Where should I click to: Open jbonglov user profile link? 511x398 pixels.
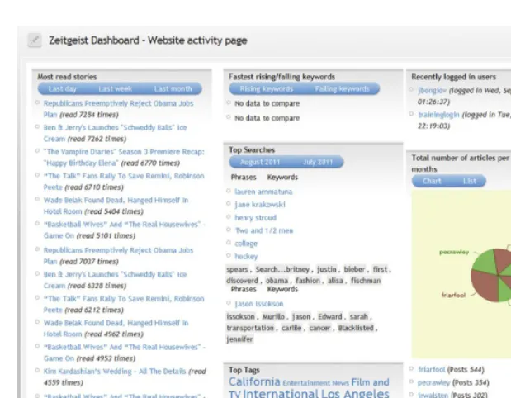432,90
